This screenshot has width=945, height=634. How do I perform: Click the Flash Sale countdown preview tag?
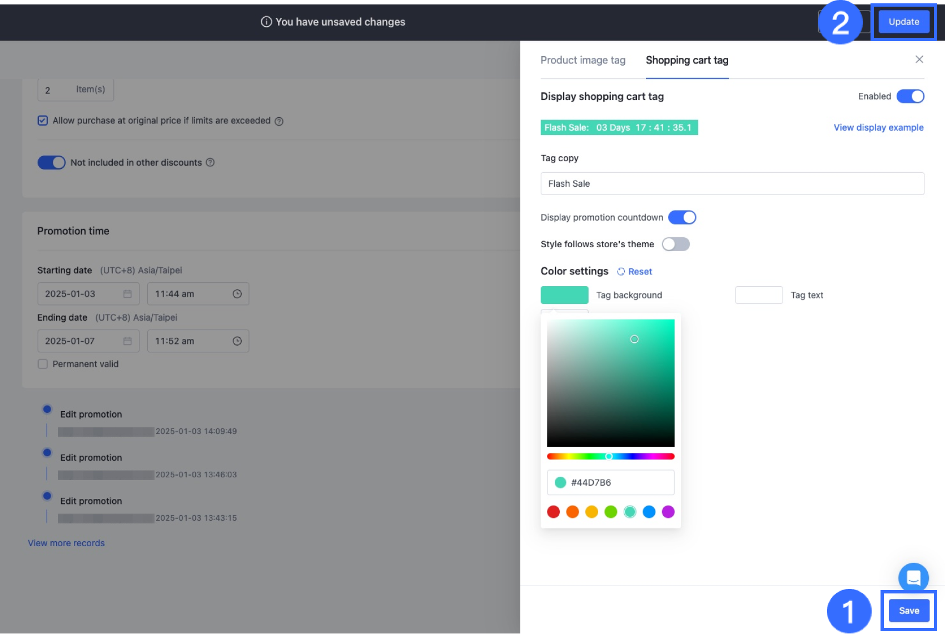[x=619, y=128]
